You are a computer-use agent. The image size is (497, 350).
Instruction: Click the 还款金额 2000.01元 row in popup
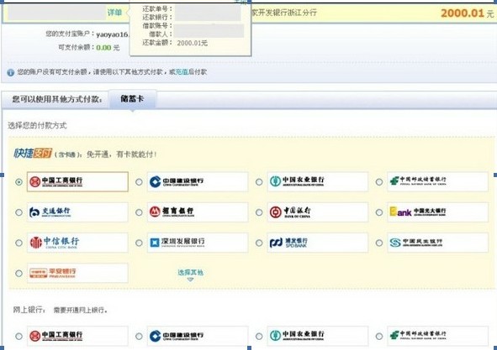pyautogui.click(x=175, y=43)
